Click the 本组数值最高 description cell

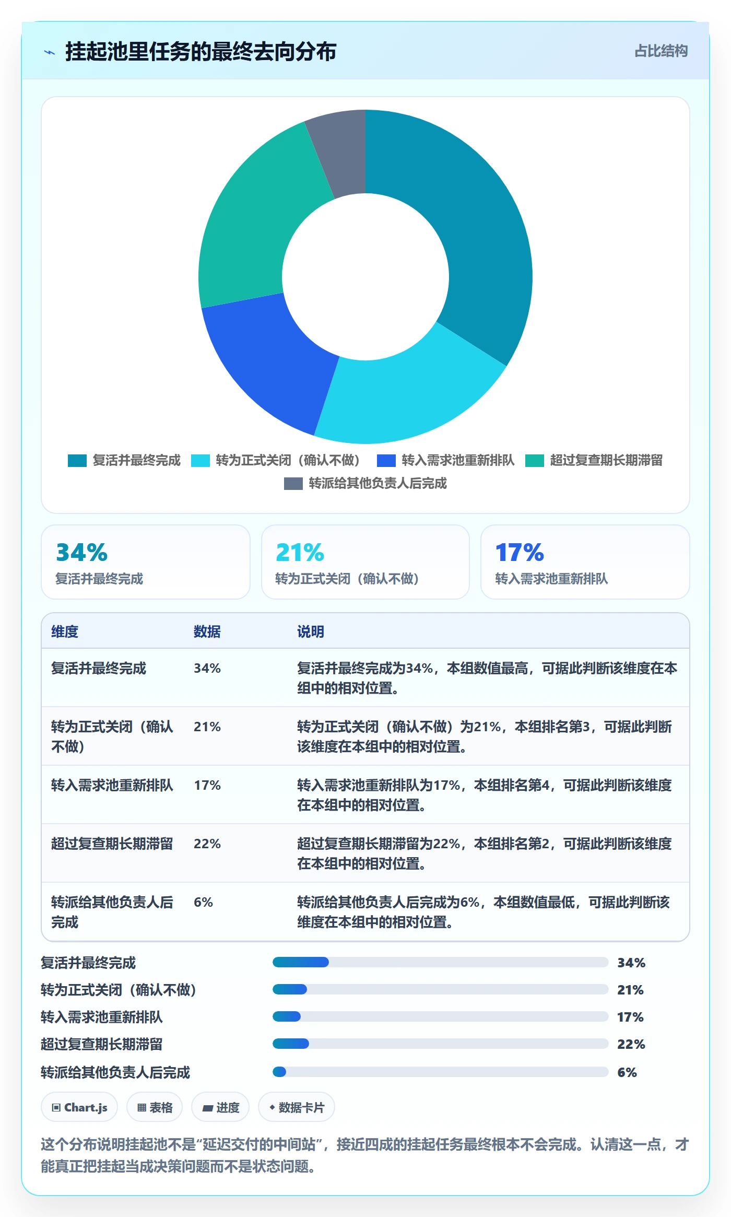pos(487,678)
